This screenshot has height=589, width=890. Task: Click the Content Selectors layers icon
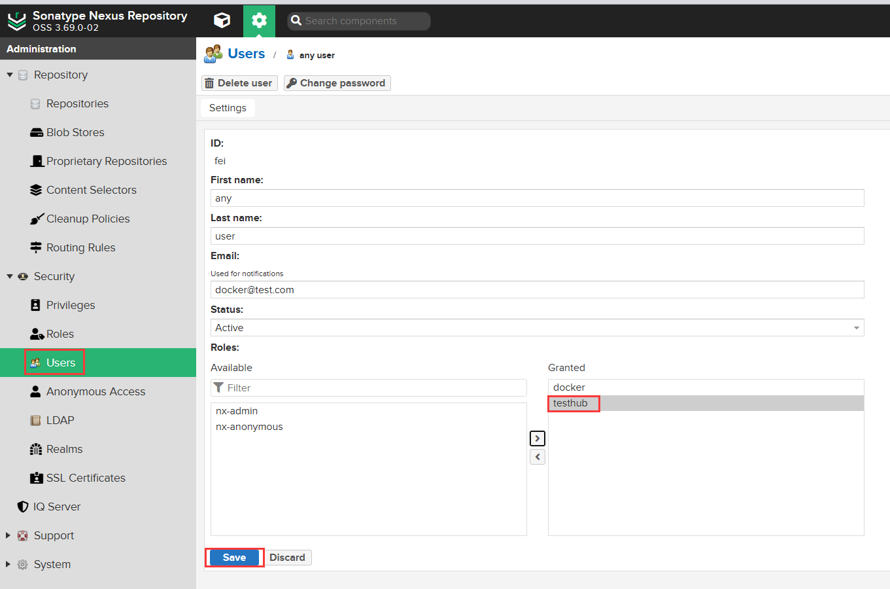pos(37,190)
